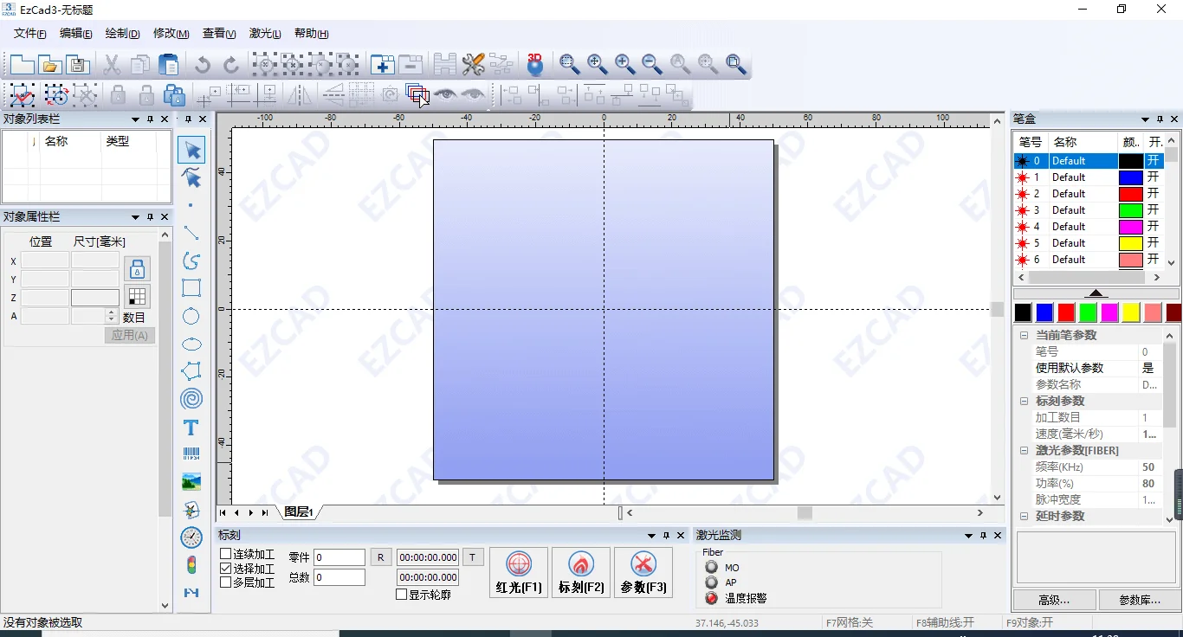Click the zoom out magnifier icon
The width and height of the screenshot is (1183, 637).
coord(651,63)
